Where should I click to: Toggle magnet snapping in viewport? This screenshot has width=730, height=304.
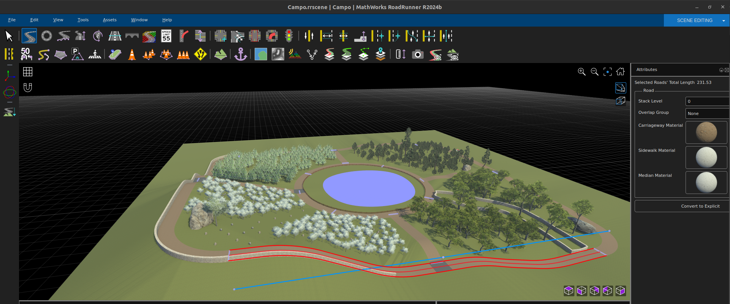click(28, 87)
